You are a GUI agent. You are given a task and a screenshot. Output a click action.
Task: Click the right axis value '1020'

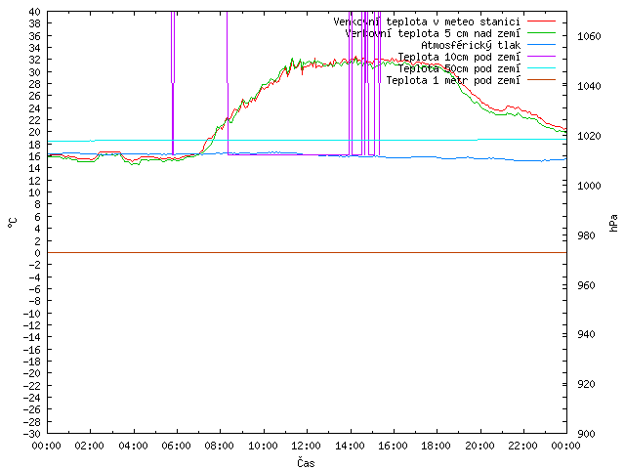click(x=589, y=136)
